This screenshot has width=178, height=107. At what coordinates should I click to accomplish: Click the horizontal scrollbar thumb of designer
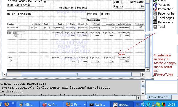coord(77,75)
